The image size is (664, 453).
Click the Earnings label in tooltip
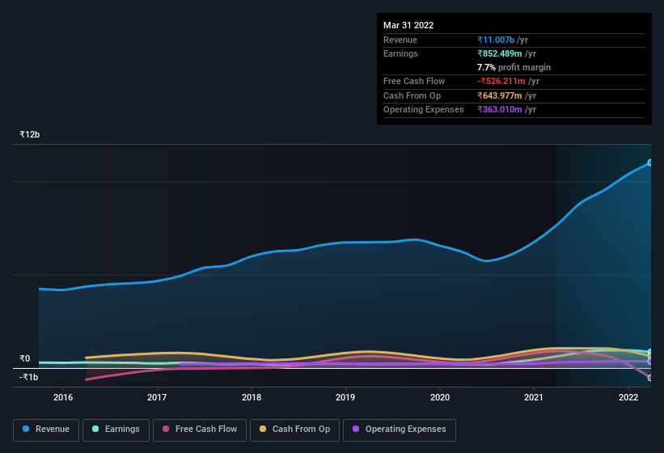[400, 53]
